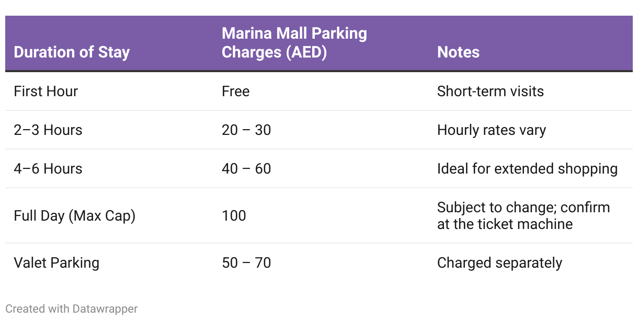
Task: Select the '4–6 Hours' row label
Action: tap(48, 168)
